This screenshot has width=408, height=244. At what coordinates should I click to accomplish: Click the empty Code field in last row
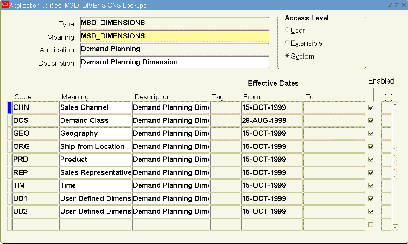[x=35, y=225]
